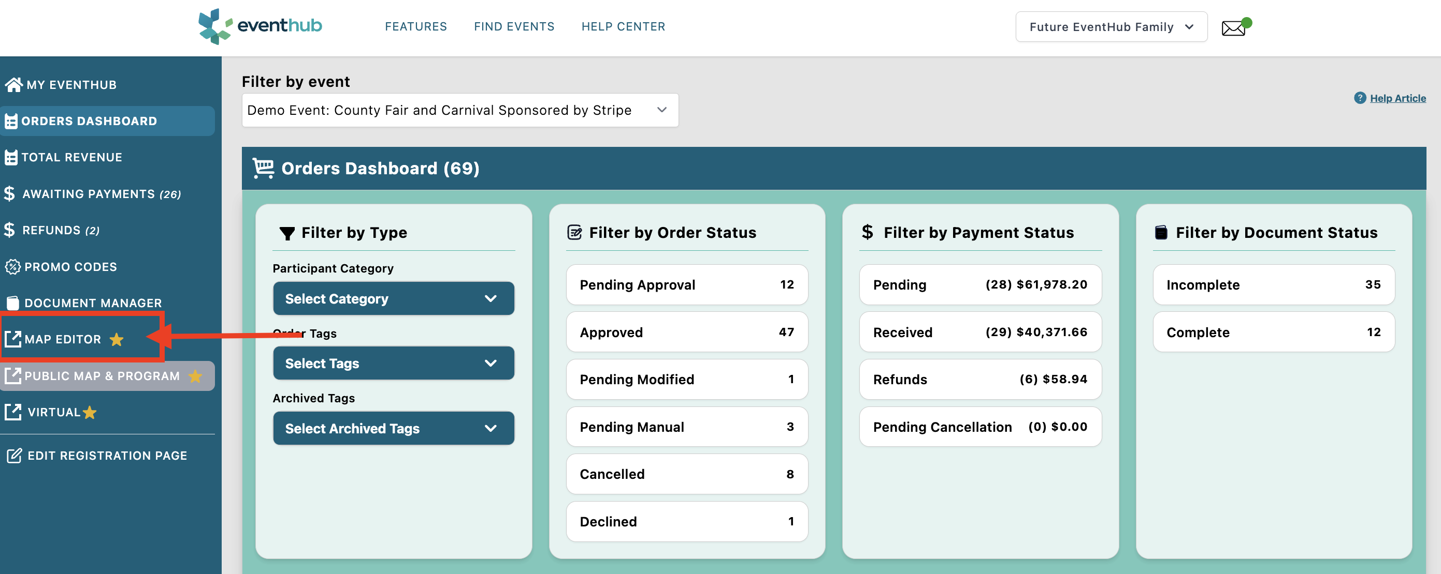Open the Help Article link
Screen dimensions: 1441x574
tap(1397, 98)
